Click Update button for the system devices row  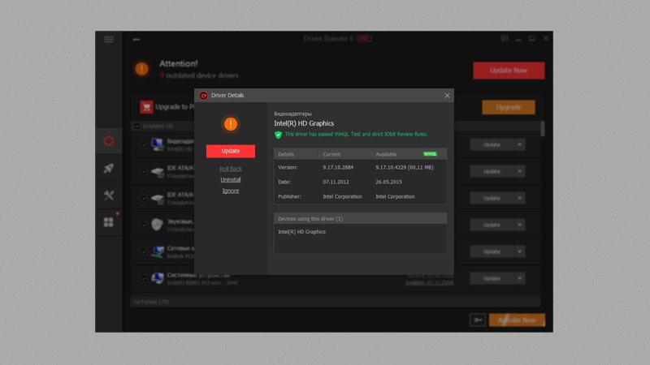click(492, 278)
